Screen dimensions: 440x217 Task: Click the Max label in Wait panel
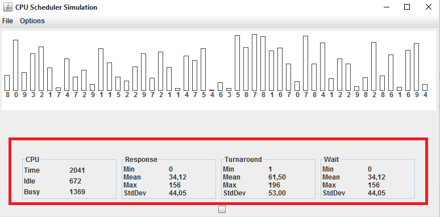click(329, 185)
